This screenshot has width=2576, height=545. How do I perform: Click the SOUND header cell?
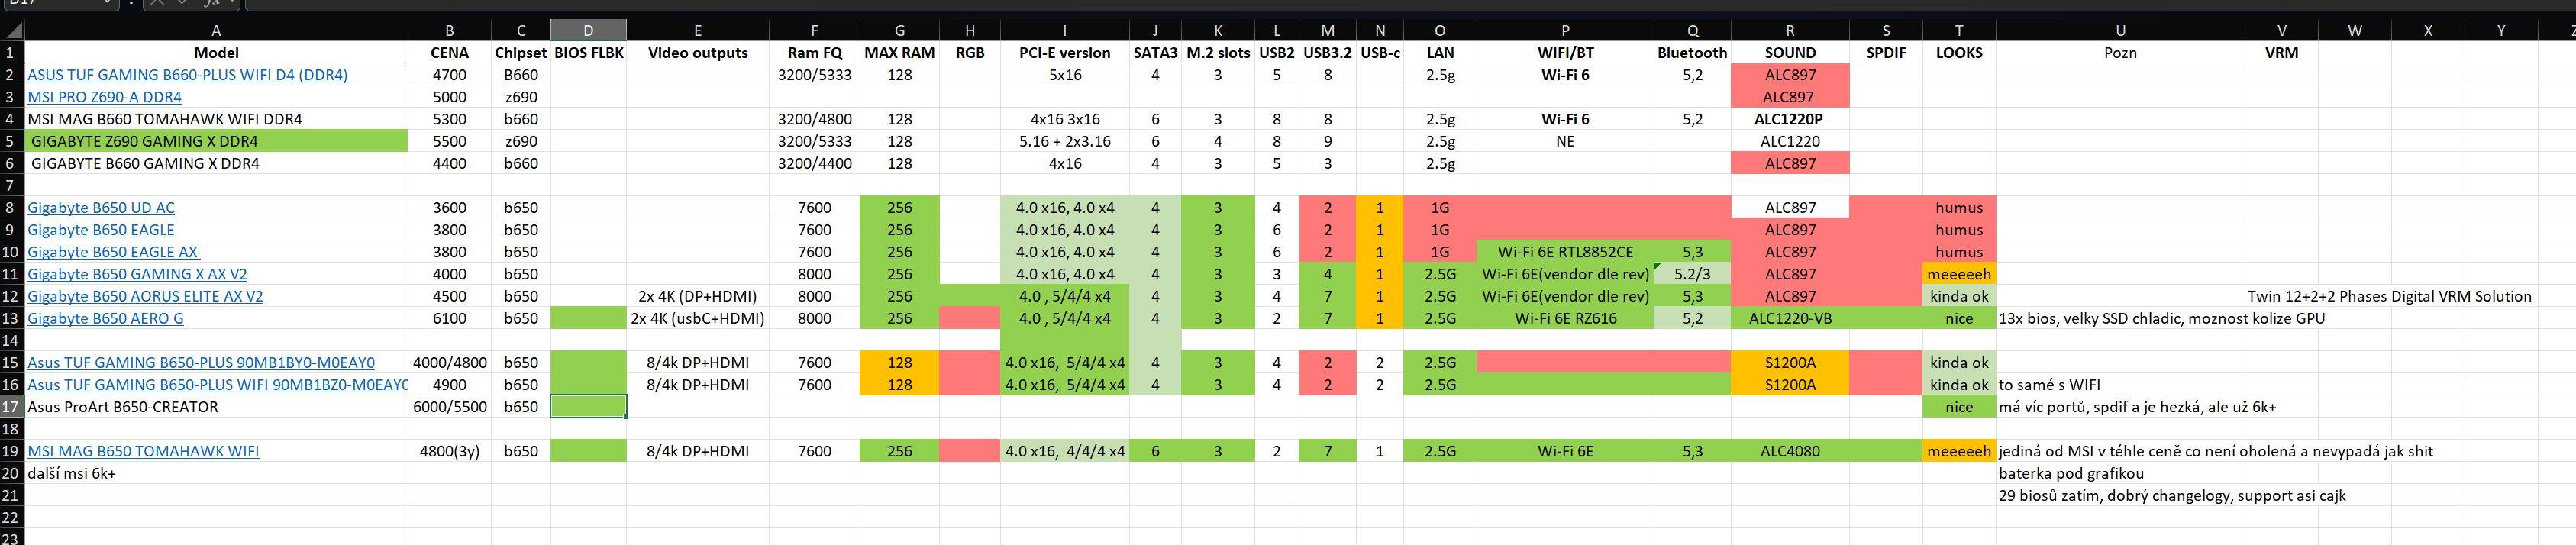click(1790, 53)
